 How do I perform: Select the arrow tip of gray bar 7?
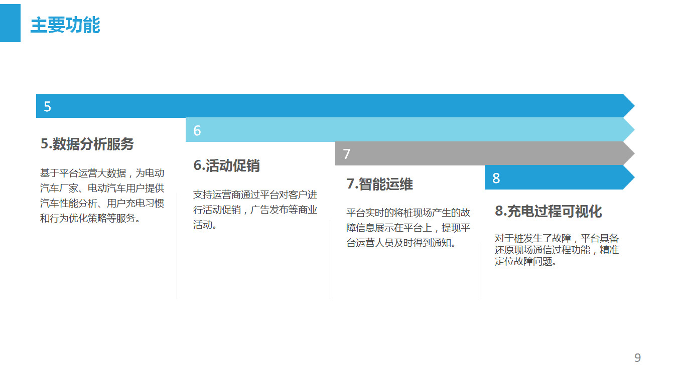[628, 153]
